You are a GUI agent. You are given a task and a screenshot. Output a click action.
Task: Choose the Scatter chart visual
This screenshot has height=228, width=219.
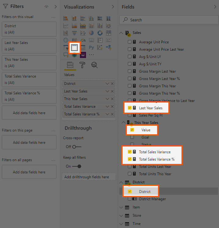83,33
